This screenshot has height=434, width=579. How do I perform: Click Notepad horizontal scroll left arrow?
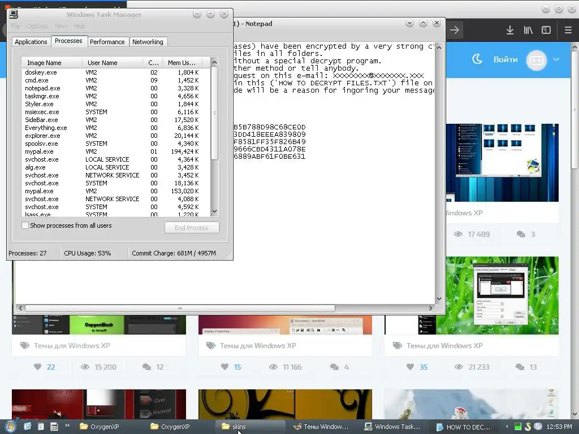pos(20,308)
